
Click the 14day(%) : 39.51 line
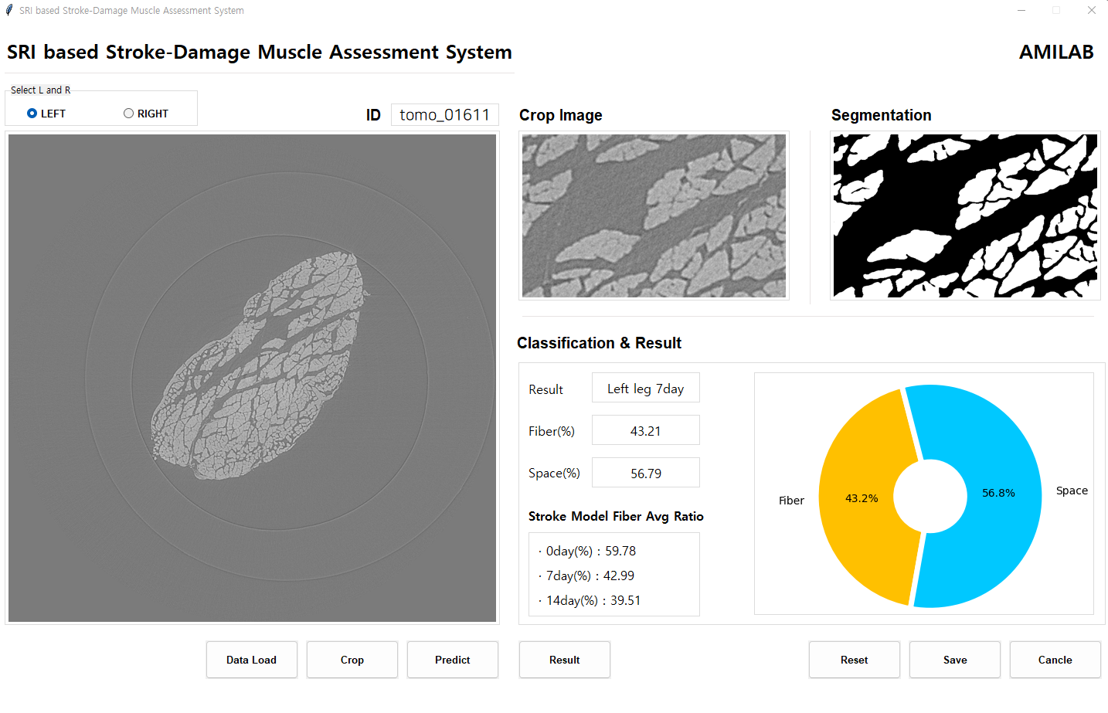[590, 600]
